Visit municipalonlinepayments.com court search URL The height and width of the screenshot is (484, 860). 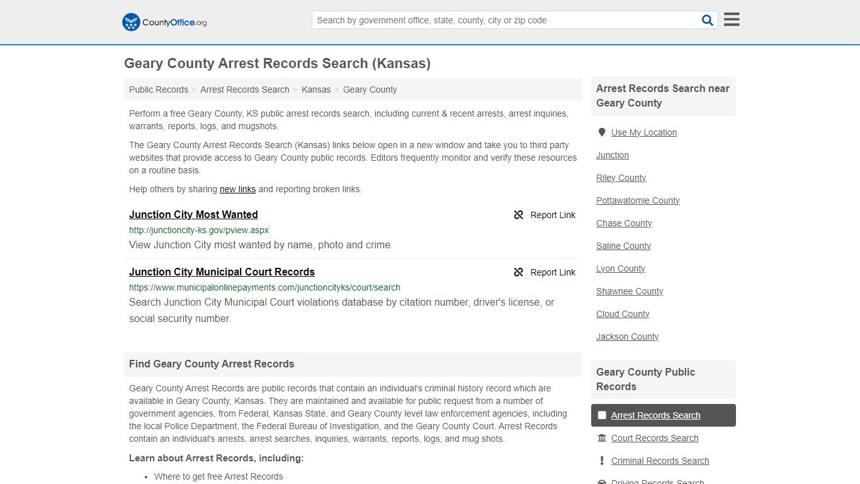pos(264,287)
